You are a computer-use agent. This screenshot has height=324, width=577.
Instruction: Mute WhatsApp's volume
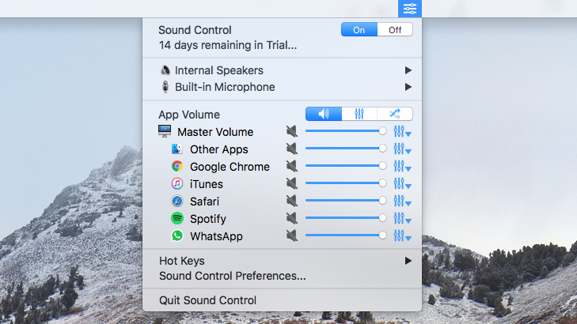tap(292, 236)
